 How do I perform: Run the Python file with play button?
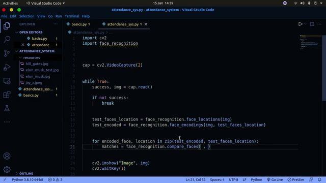coord(300,24)
